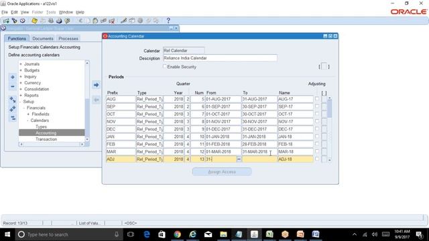
Task: Click Navigator's Collapse All button
Action: (13, 118)
